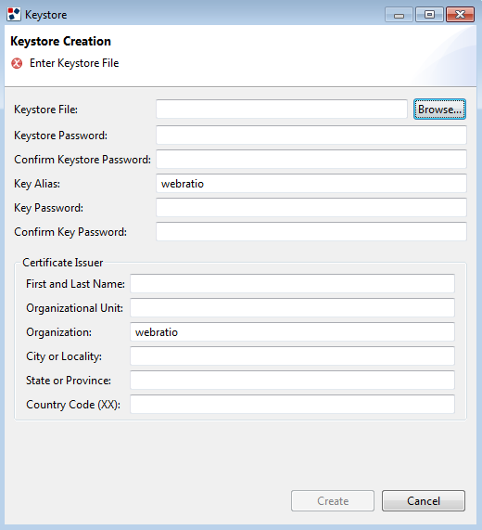Select the Confirm Keystore Password field

[311, 160]
